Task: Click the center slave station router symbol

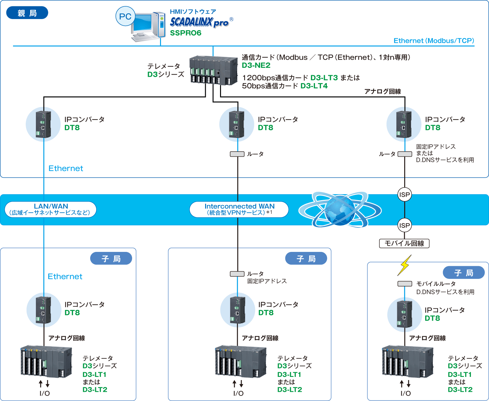Action: pos(237,274)
